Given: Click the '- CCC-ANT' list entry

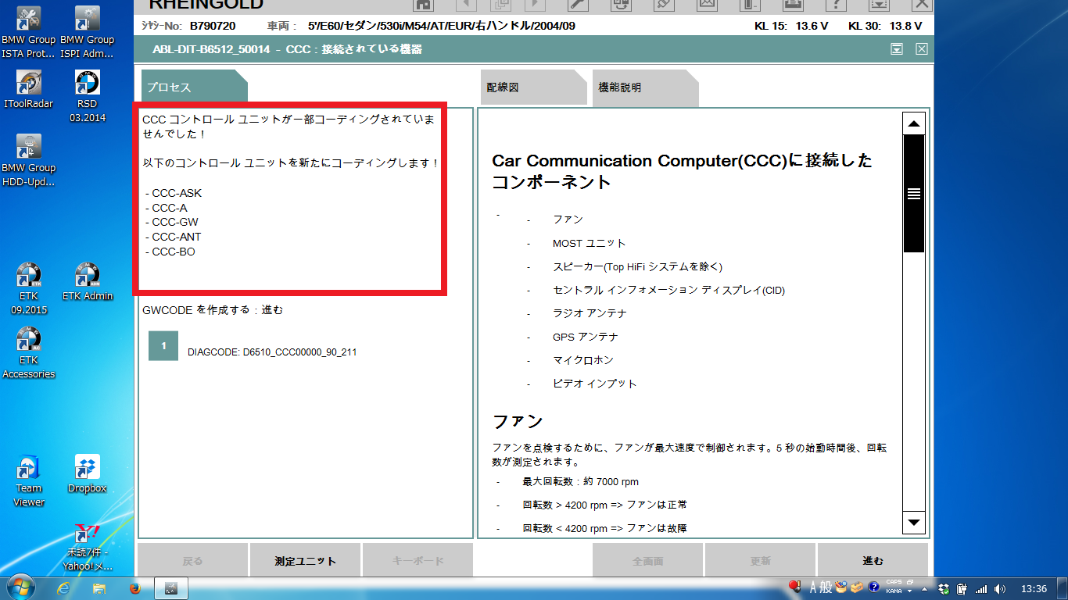Looking at the screenshot, I should pos(174,237).
